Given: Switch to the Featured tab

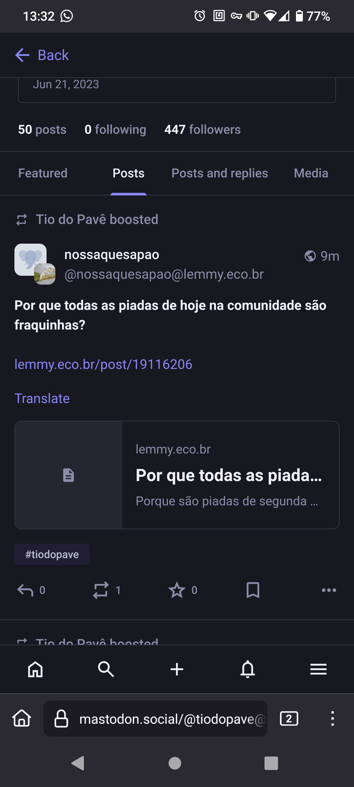Looking at the screenshot, I should (43, 173).
